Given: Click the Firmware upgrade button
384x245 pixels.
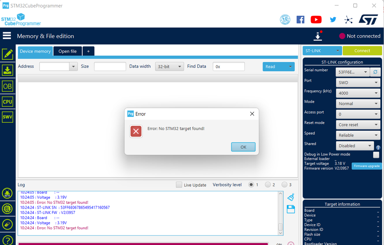Looking at the screenshot, I should click(367, 166).
